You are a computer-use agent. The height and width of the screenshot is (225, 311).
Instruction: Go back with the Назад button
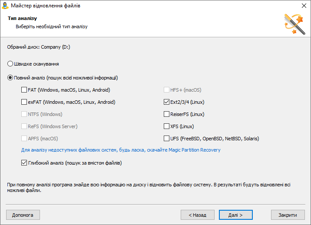(198, 215)
